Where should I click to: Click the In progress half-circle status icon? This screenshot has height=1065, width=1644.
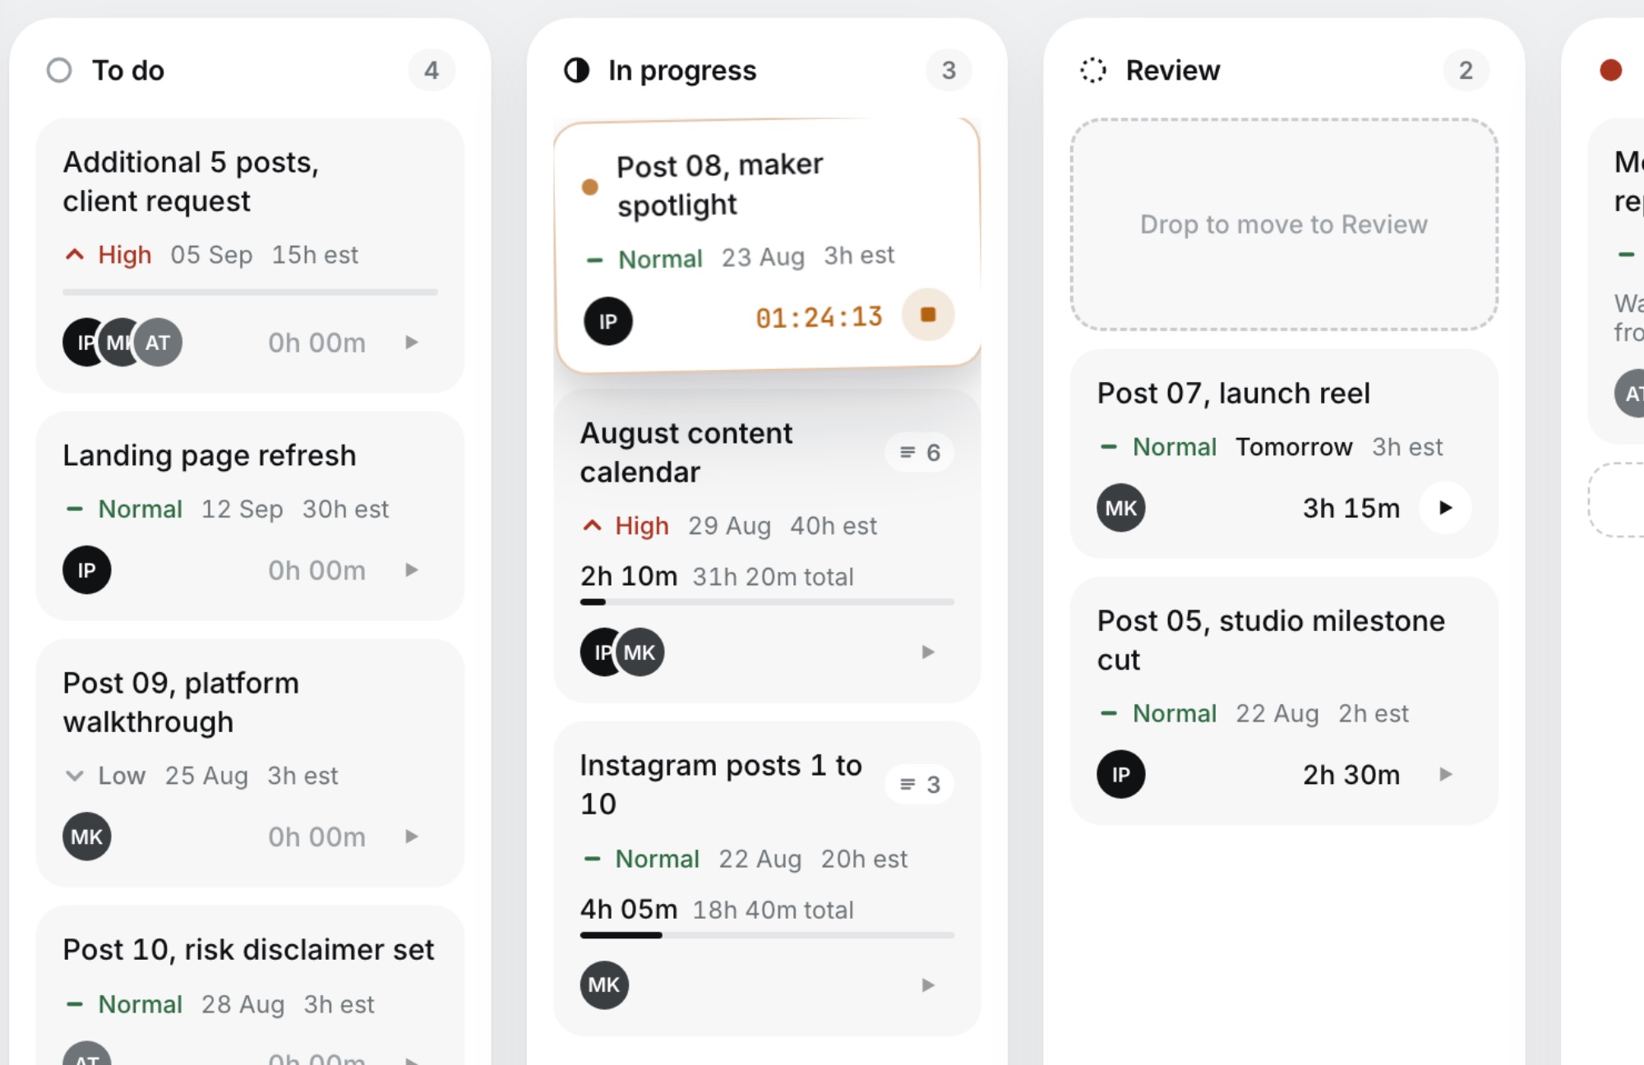point(577,71)
